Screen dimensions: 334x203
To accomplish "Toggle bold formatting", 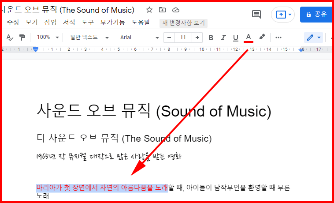I will coord(211,38).
